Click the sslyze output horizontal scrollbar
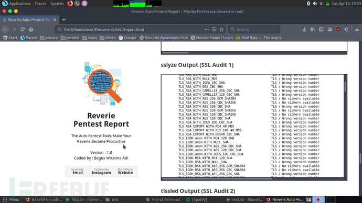362x203 pixels. click(217, 178)
